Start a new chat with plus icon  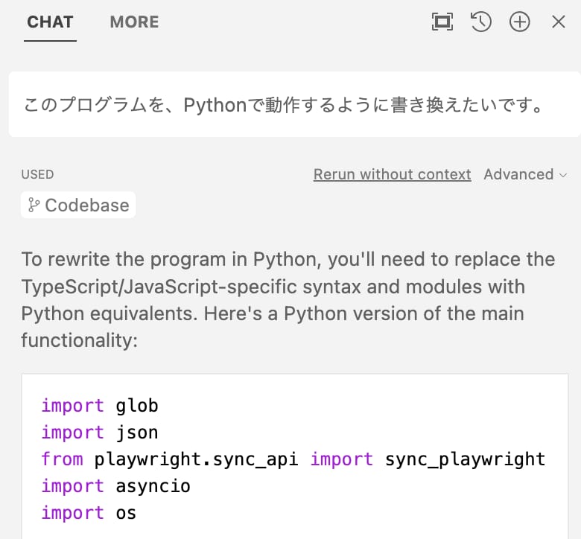(x=519, y=22)
